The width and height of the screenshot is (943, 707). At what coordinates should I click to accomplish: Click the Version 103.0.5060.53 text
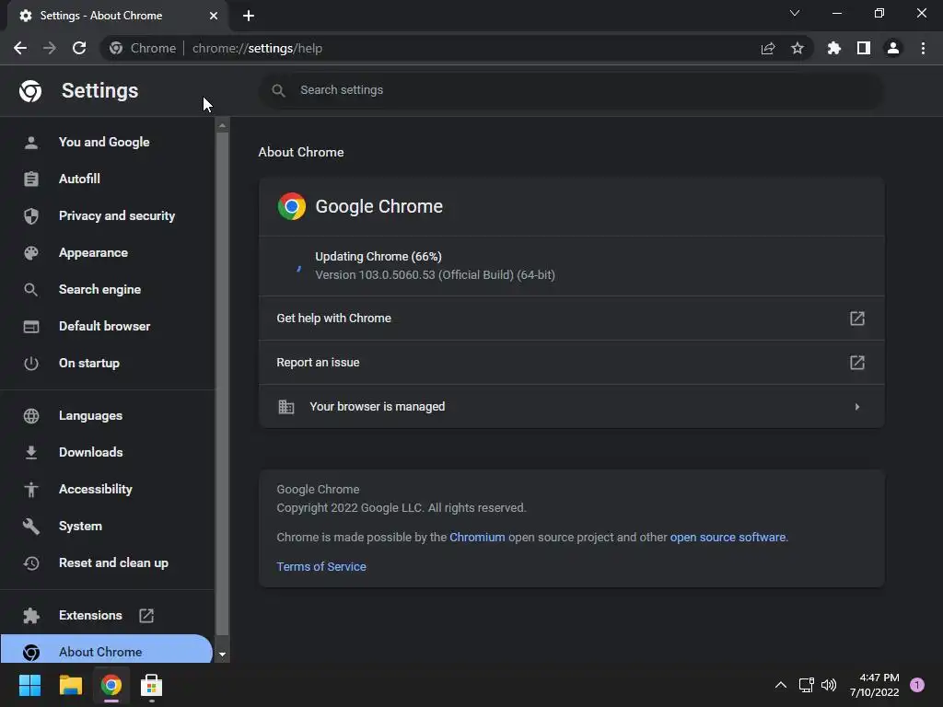[435, 275]
